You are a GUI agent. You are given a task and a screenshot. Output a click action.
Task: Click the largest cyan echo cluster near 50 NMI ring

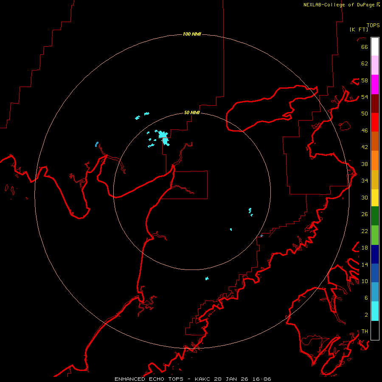click(163, 138)
